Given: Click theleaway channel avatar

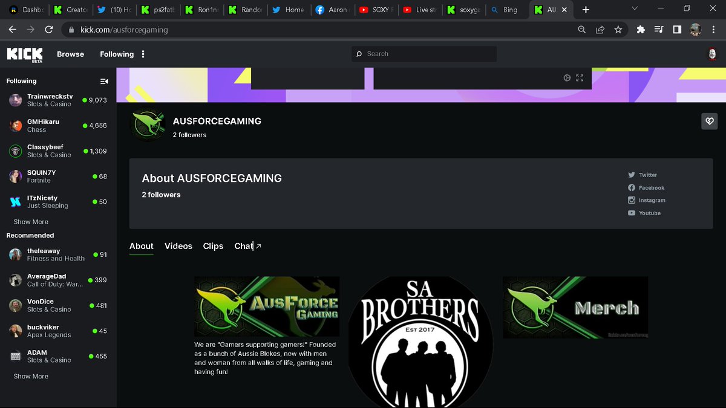Looking at the screenshot, I should coord(16,254).
